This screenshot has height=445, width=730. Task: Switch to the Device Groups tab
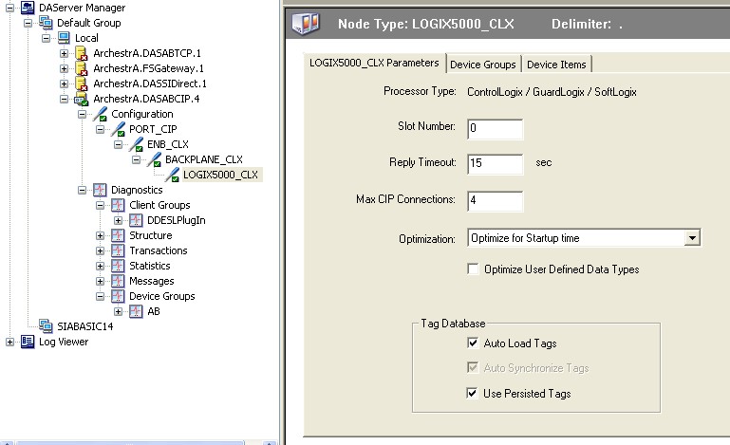pos(483,64)
